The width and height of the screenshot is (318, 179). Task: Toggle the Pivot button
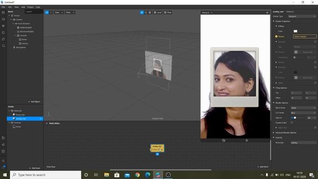168,12
